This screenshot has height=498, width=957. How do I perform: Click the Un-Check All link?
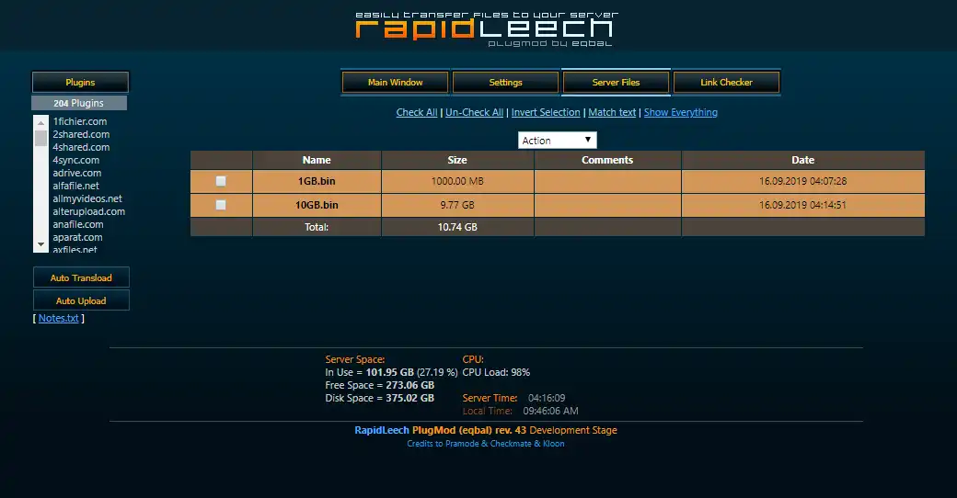tap(474, 112)
